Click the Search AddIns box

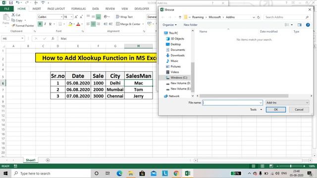[287, 17]
